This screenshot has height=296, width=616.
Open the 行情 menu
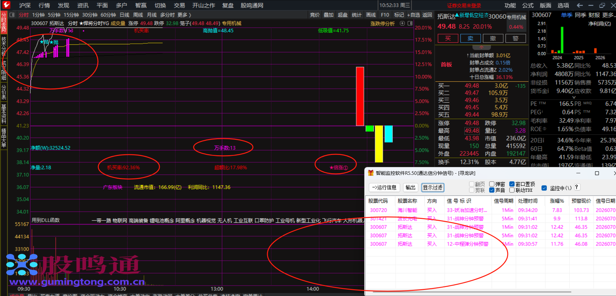tap(44, 5)
